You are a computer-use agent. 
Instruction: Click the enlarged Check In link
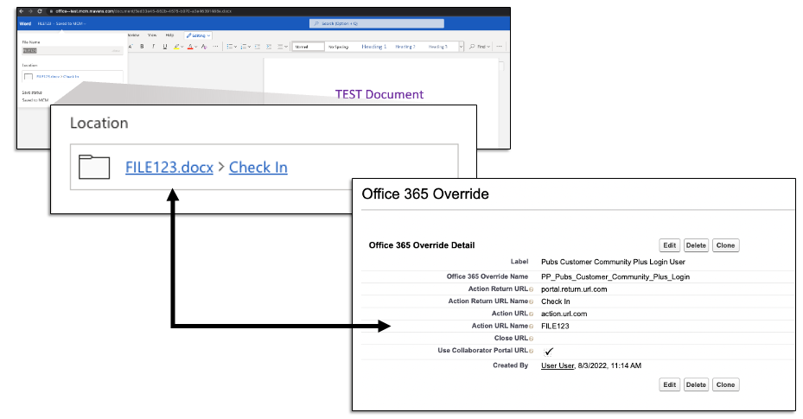[x=258, y=168]
